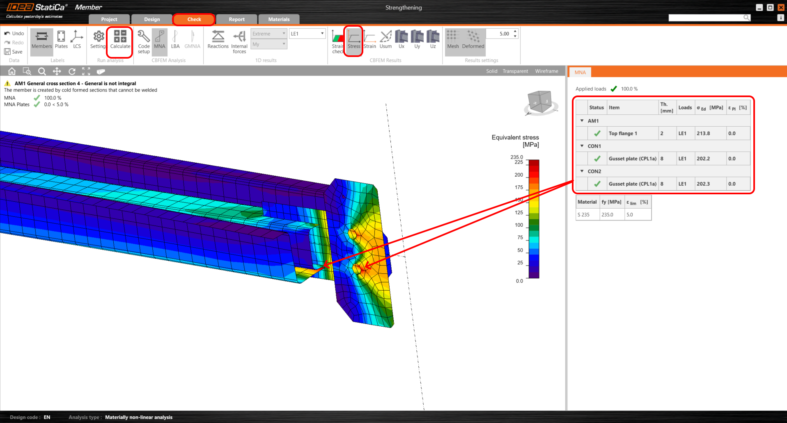Toggle the Mesh display
Image resolution: width=787 pixels, height=423 pixels.
(x=452, y=40)
